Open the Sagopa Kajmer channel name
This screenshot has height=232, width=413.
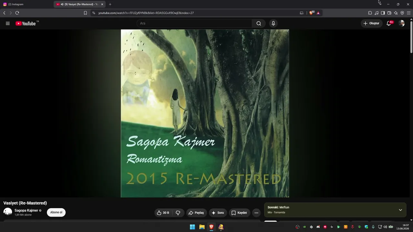26,210
